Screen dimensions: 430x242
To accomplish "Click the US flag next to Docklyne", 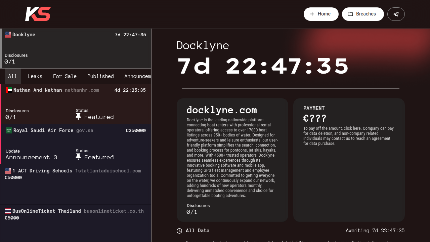I will pos(8,35).
